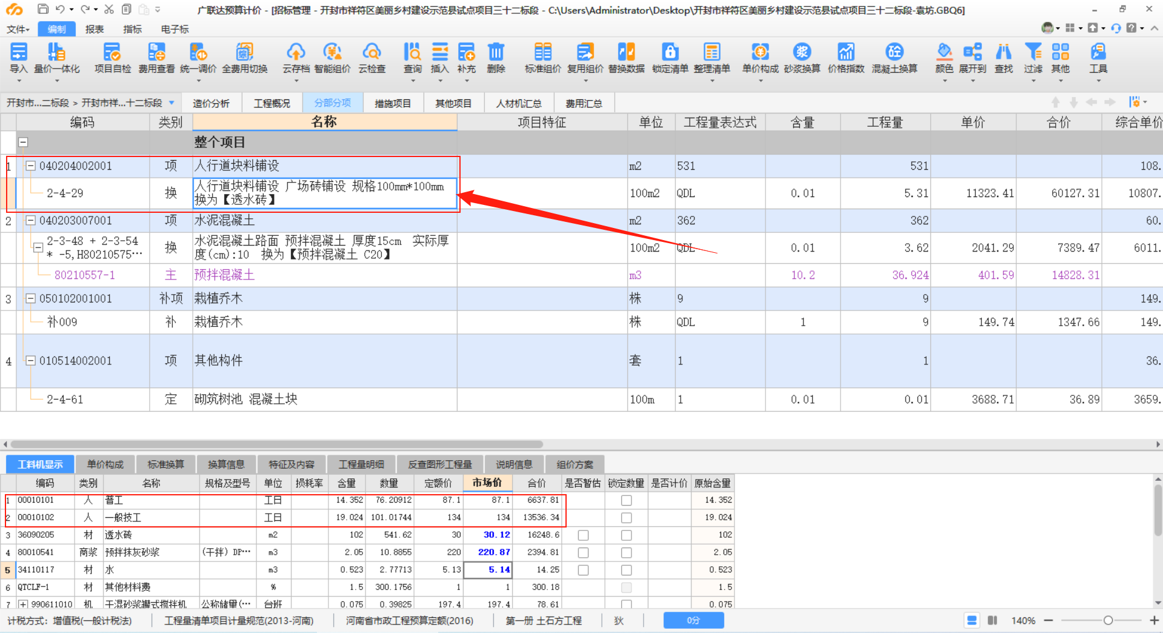1163x633 pixels.
Task: Click 混凝土换算 icon
Action: pyautogui.click(x=895, y=58)
